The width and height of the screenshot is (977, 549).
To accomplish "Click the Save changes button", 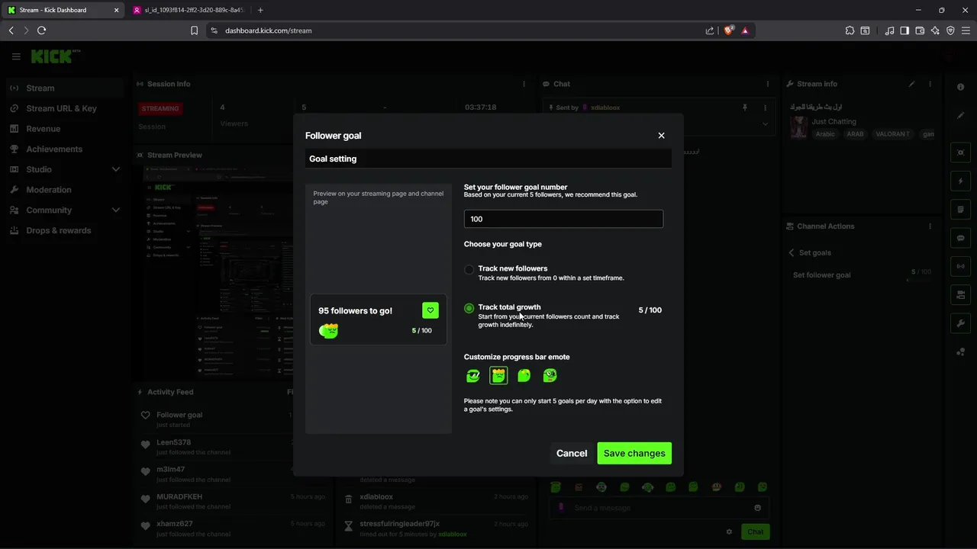I will point(634,453).
